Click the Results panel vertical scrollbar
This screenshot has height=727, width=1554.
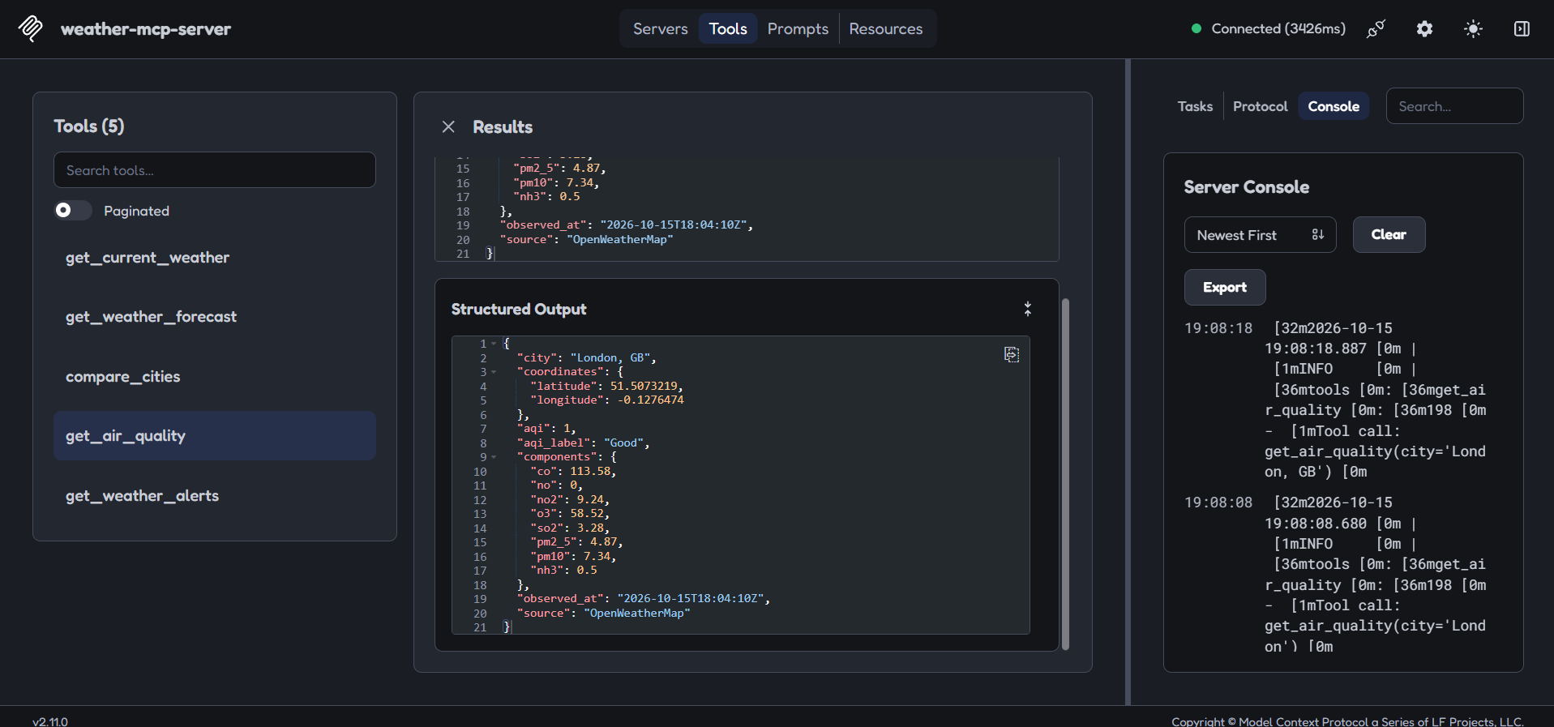coord(1065,474)
